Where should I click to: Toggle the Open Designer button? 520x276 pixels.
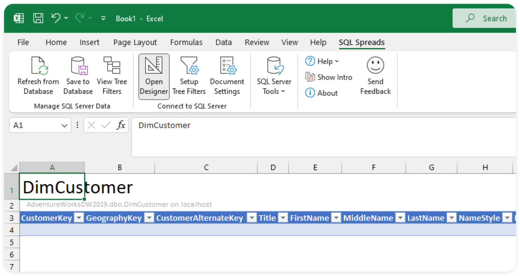click(x=154, y=76)
